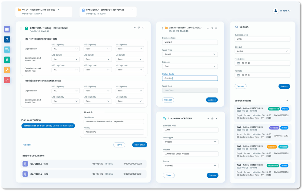Select the create-work icon in the sidebar
This screenshot has height=191, width=303.
pyautogui.click(x=7, y=49)
